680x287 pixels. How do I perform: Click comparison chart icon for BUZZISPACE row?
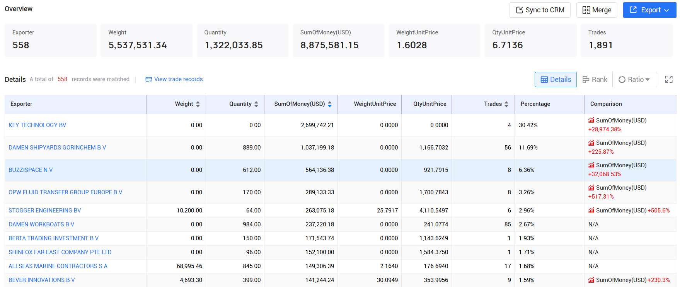[x=591, y=165]
